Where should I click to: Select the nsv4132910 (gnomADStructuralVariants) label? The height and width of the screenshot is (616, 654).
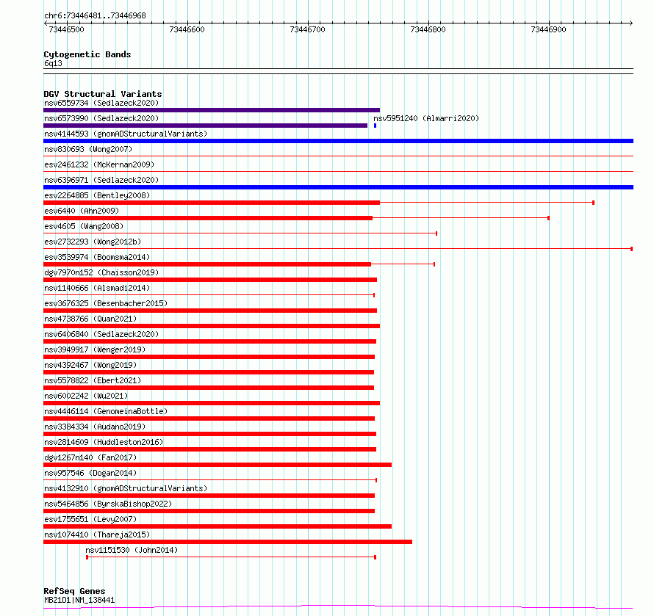click(x=126, y=488)
